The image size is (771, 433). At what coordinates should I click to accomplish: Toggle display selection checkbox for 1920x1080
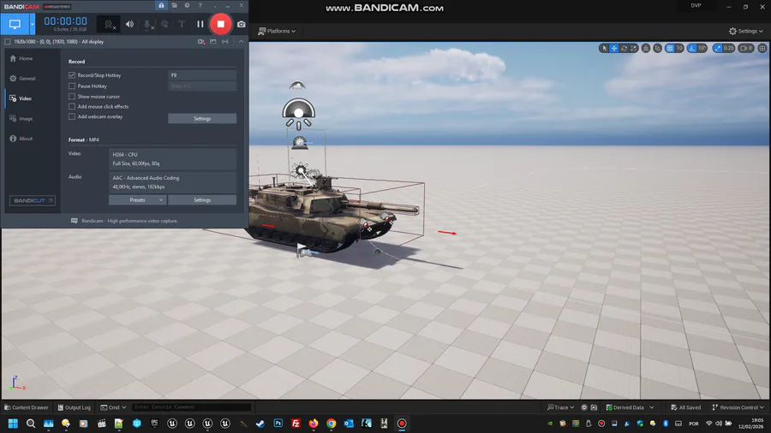(8, 42)
